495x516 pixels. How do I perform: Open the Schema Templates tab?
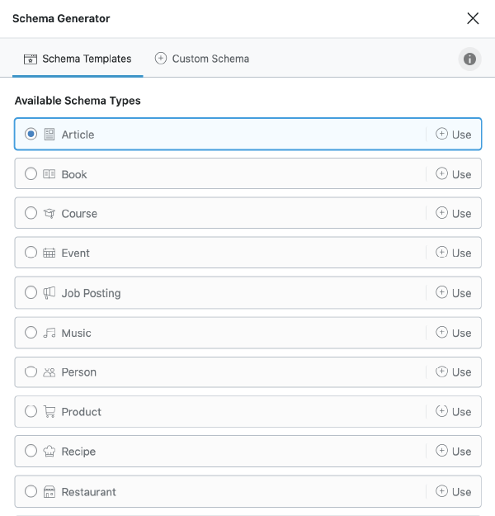tap(78, 59)
